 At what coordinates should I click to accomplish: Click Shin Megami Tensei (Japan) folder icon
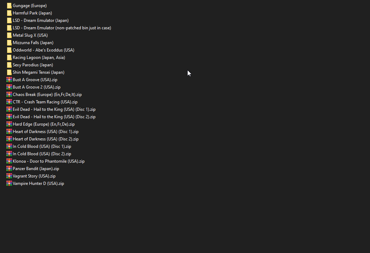(9, 72)
